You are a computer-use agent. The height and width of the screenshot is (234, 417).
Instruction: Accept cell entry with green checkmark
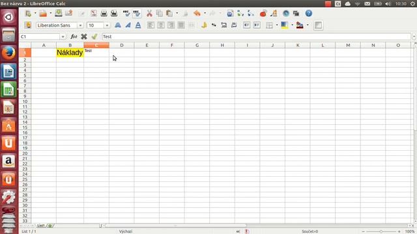[x=94, y=36]
